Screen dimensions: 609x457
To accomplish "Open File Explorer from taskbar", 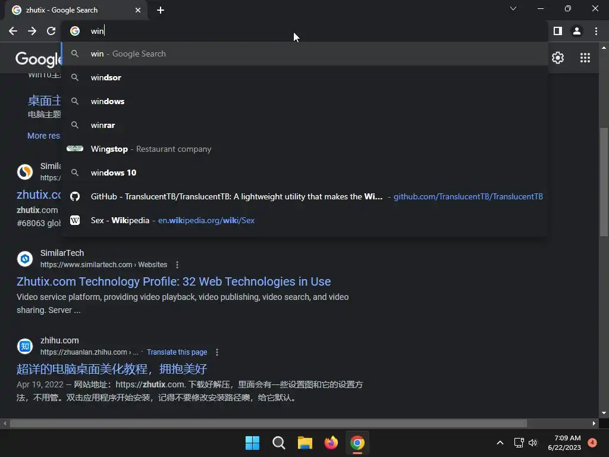I will (305, 443).
